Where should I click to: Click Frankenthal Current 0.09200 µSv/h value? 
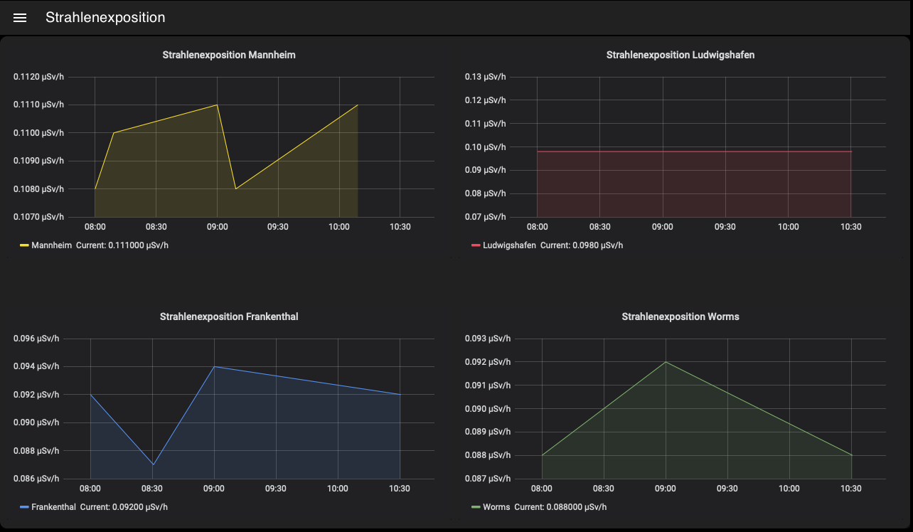pos(124,507)
